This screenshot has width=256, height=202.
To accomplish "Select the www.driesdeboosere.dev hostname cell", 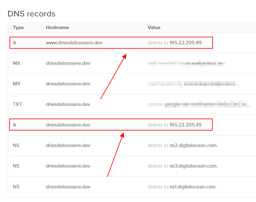I will [74, 43].
